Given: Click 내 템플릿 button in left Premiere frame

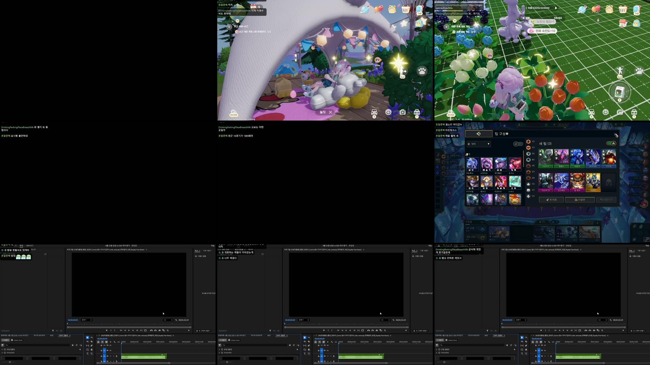Looking at the screenshot, I should pyautogui.click(x=5, y=340).
